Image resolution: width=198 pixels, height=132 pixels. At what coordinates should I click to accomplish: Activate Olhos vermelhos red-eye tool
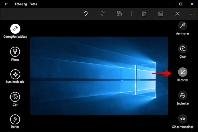point(183,119)
